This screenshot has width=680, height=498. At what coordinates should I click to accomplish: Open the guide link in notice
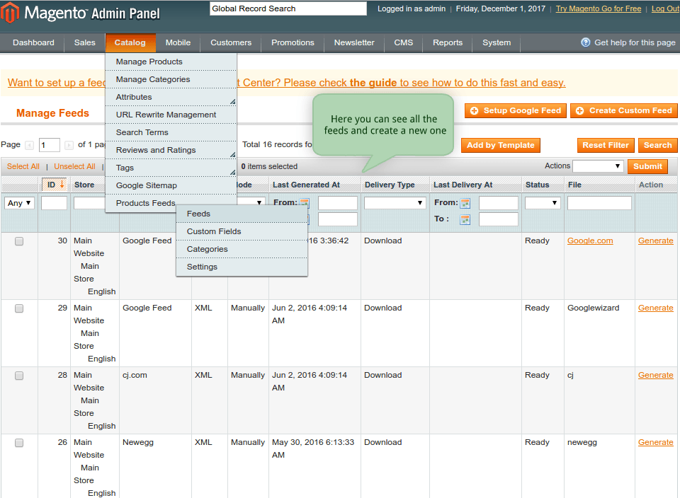pyautogui.click(x=373, y=83)
